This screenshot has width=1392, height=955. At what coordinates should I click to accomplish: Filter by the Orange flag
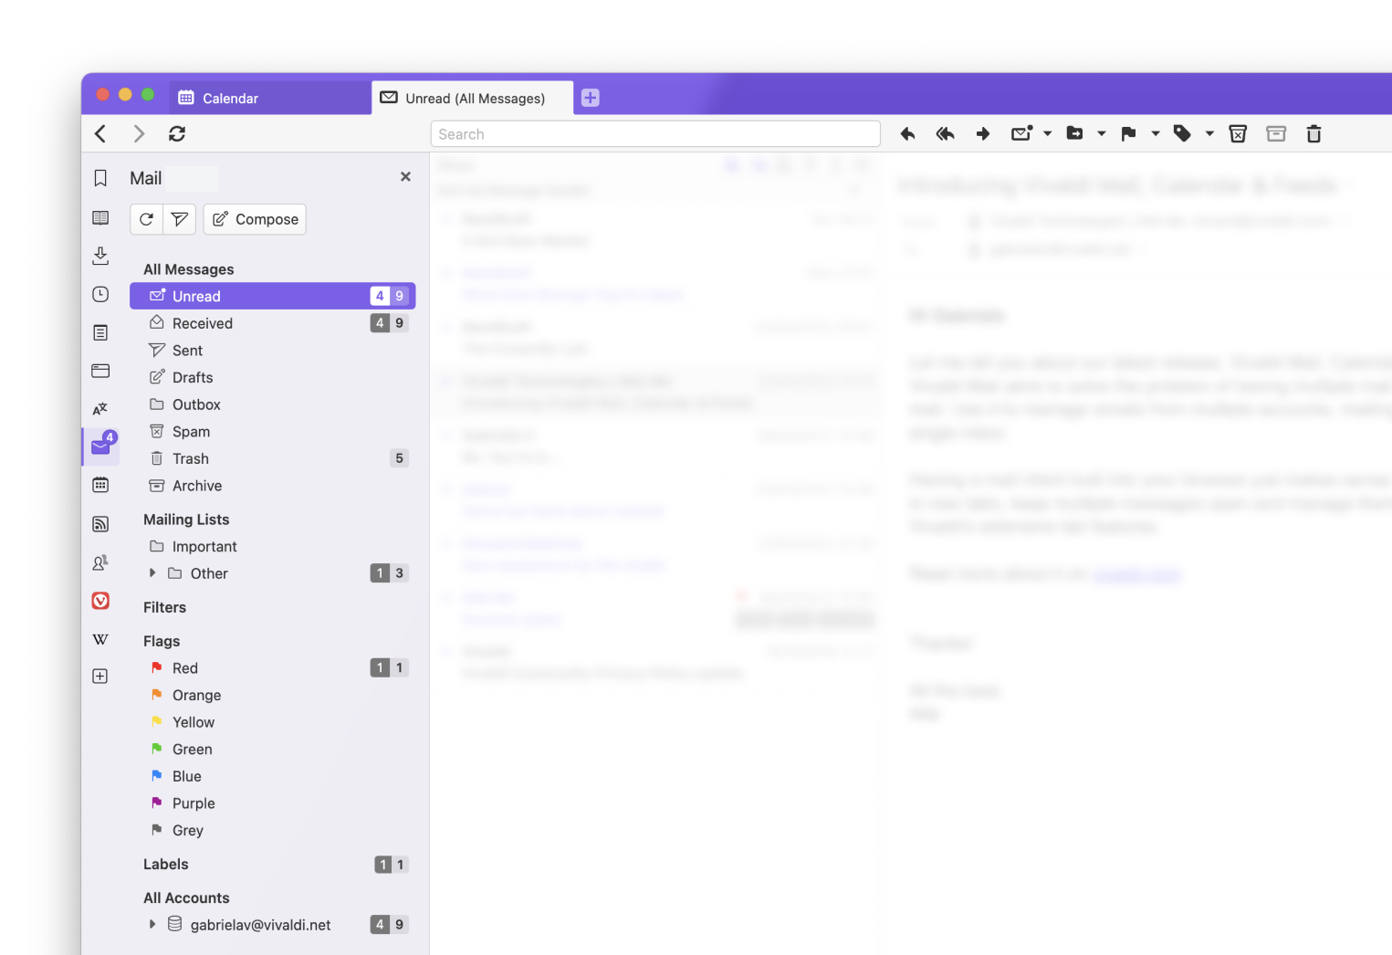(x=273, y=695)
